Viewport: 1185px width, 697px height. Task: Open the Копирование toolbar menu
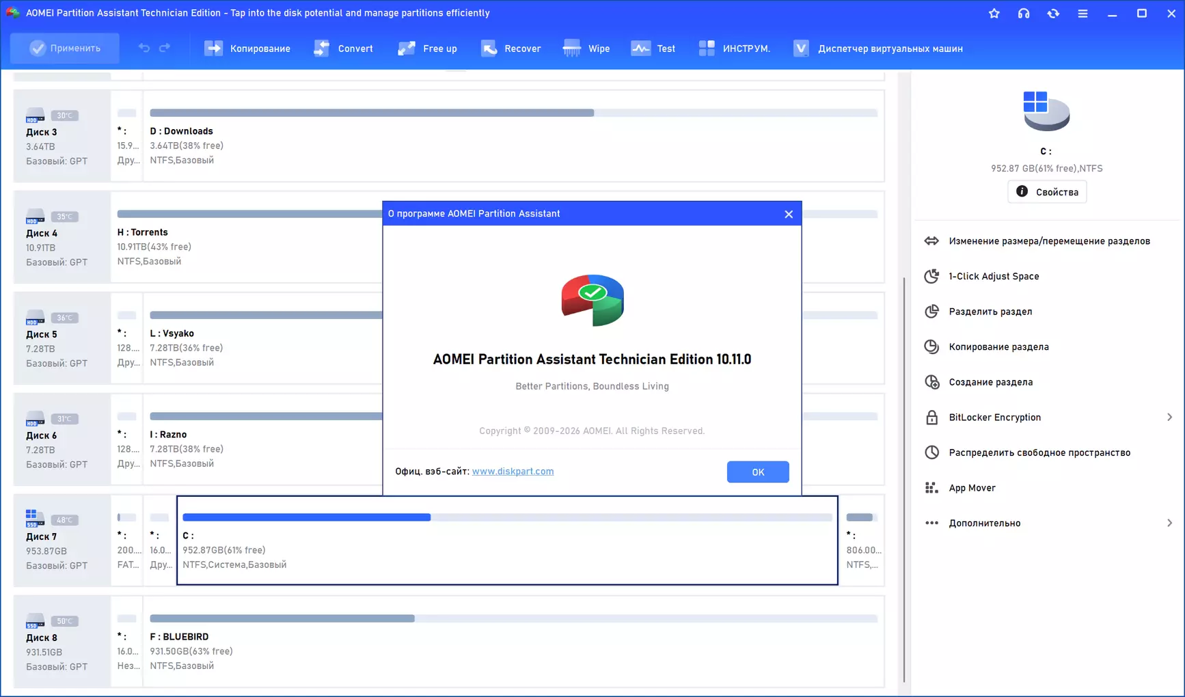(247, 49)
